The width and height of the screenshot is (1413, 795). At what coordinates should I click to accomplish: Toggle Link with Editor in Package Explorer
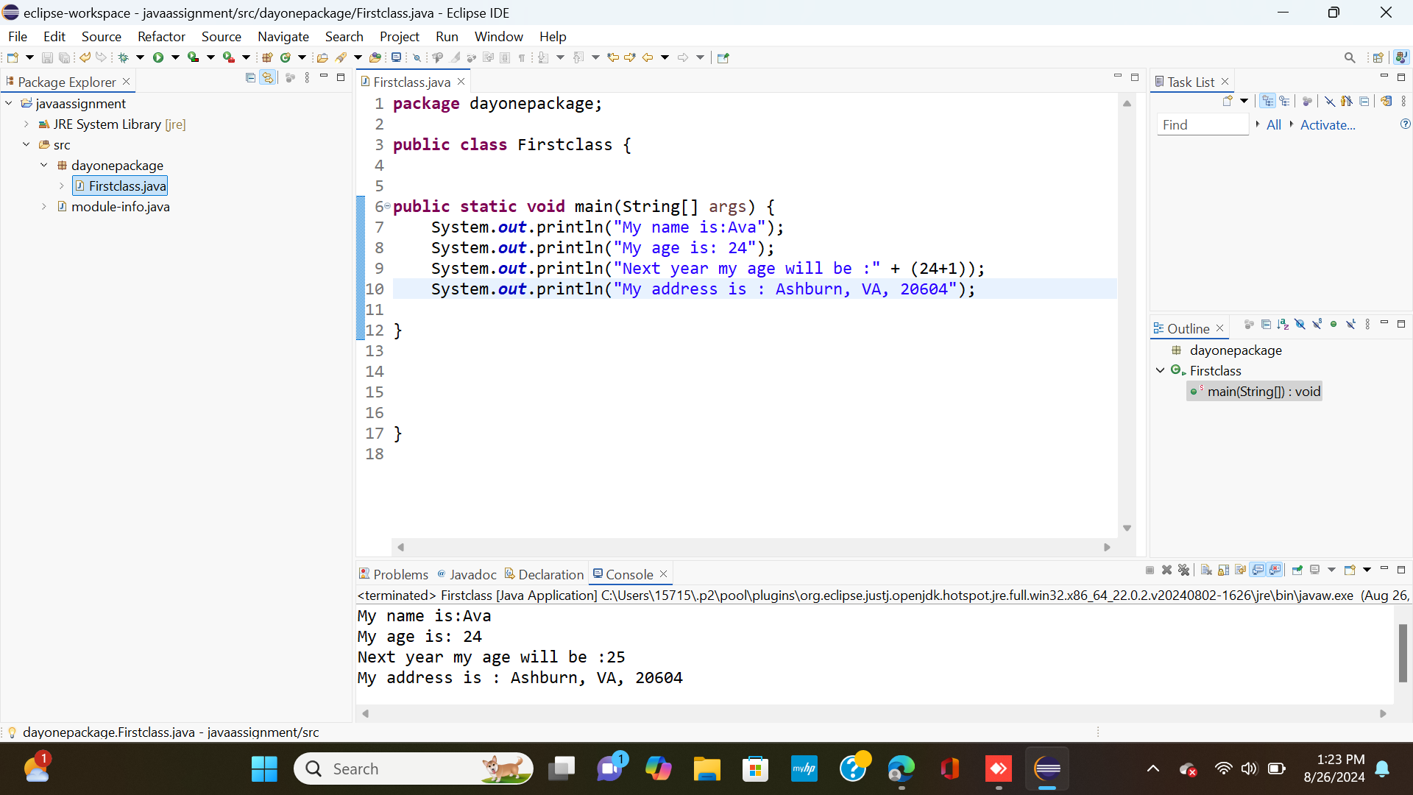coord(268,77)
